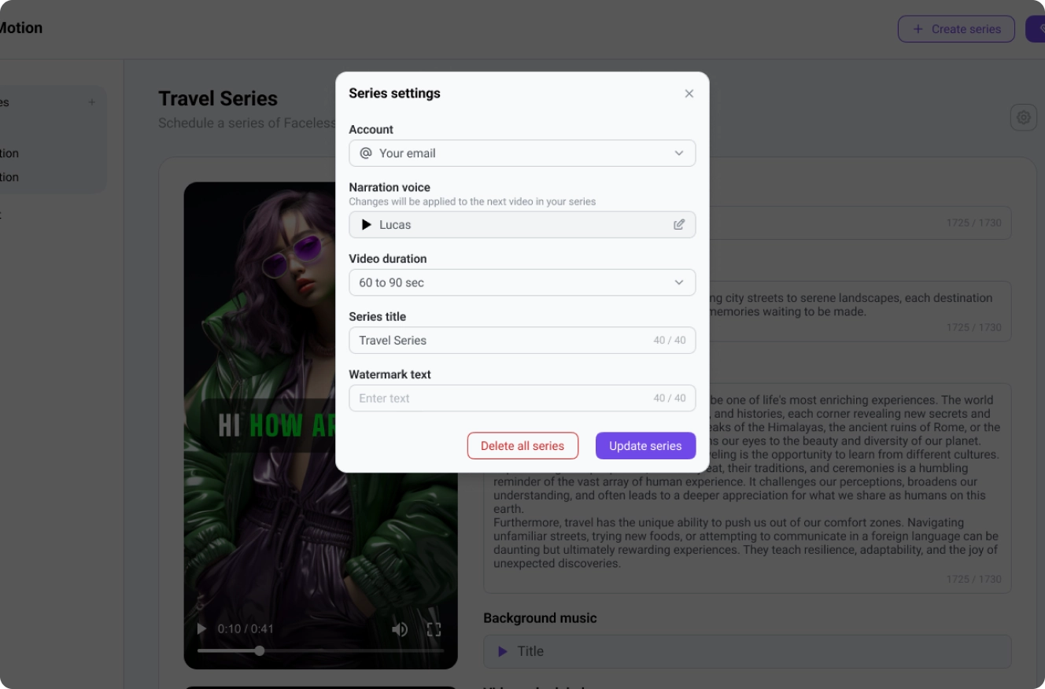
Task: Play the background music Title track
Action: tap(503, 651)
